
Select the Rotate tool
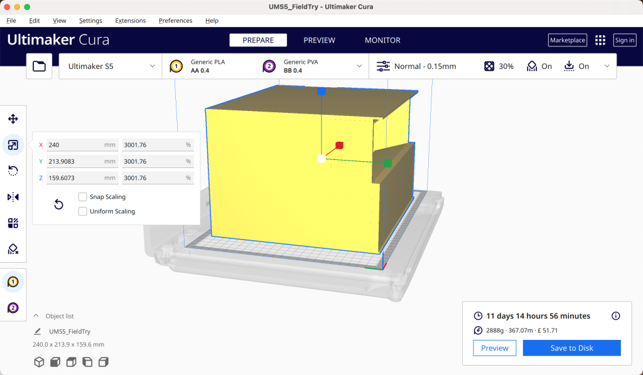pos(13,171)
